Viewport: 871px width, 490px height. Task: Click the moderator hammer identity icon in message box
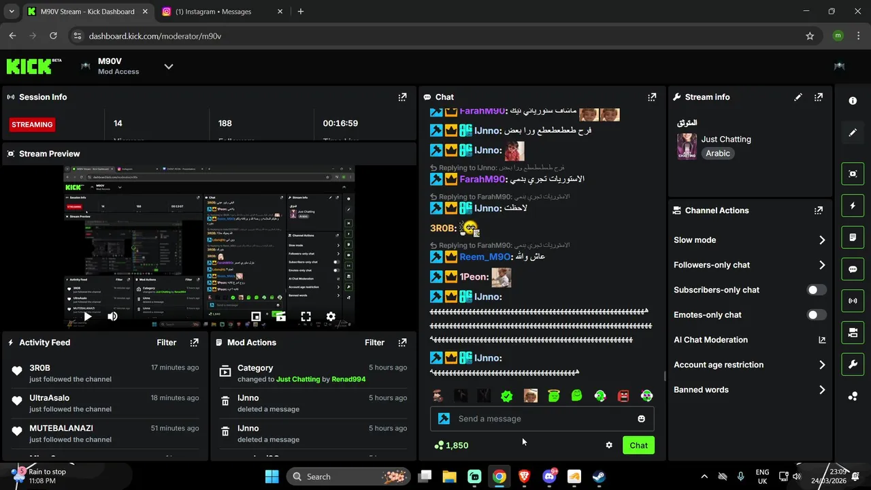click(x=444, y=419)
